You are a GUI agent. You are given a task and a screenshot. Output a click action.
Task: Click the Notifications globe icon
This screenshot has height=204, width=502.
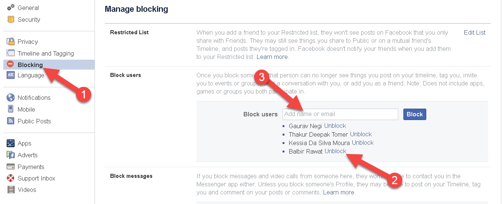11,98
